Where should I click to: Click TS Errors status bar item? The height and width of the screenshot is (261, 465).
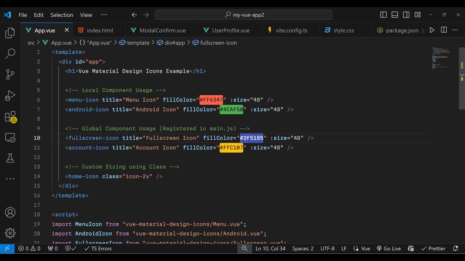98,248
